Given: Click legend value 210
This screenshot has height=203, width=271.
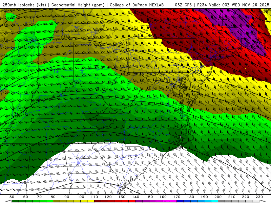Looking at the screenshot, I should click(x=232, y=197).
